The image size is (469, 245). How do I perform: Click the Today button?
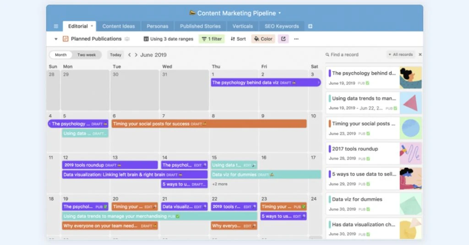116,55
